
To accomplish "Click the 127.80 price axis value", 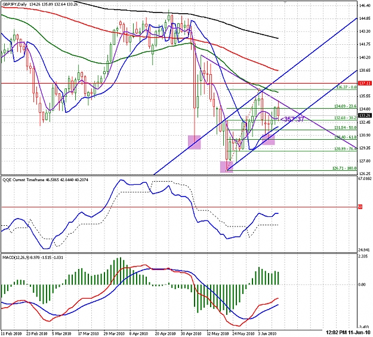I will pos(365,161).
